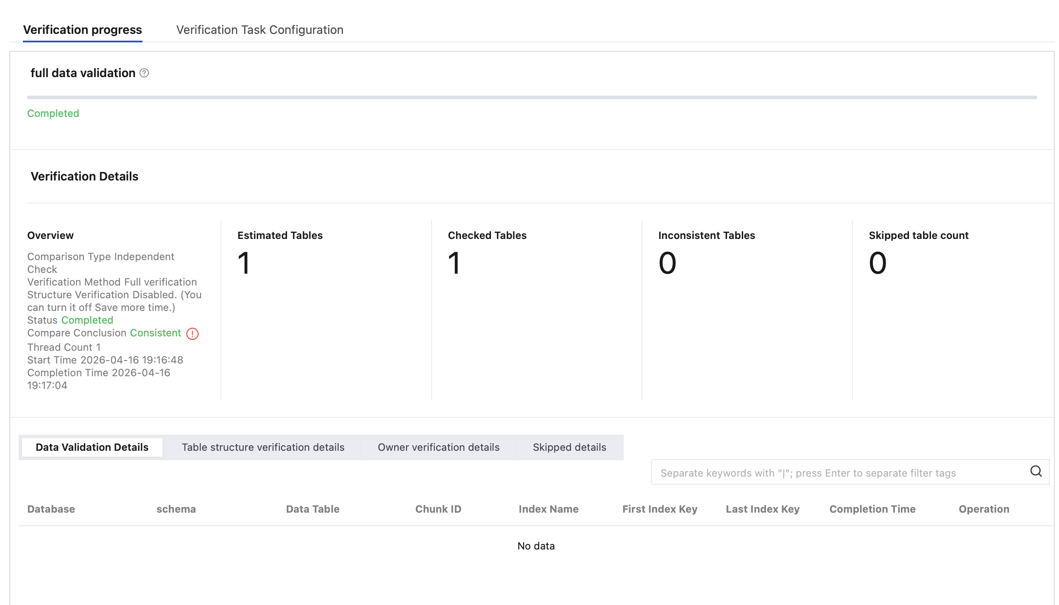
Task: Click the Skipped table count value
Action: click(x=877, y=263)
